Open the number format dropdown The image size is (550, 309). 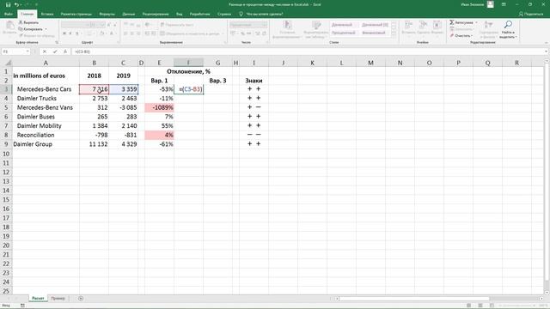coord(265,25)
